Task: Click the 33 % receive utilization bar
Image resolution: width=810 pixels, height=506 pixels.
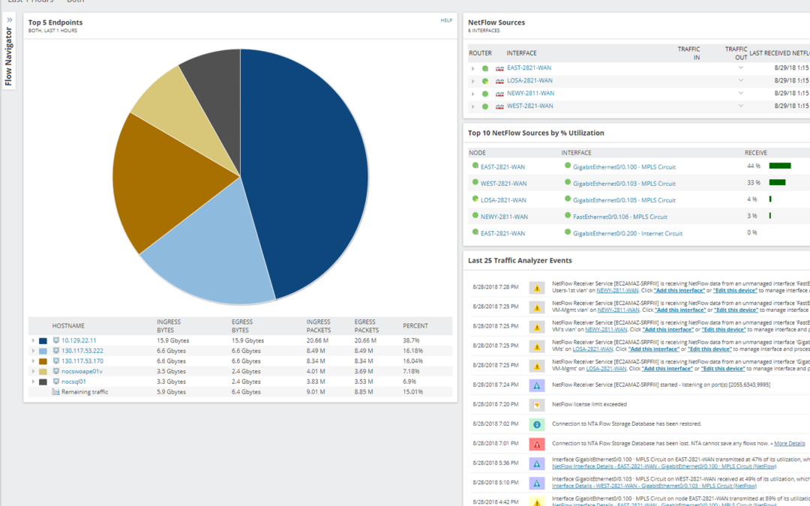Action: [x=778, y=182]
